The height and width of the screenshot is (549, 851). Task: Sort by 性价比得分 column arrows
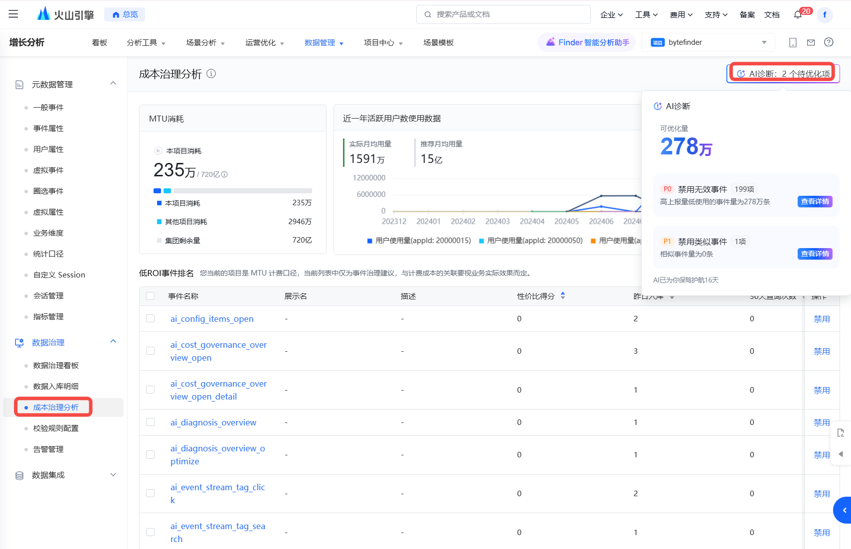[x=563, y=296]
